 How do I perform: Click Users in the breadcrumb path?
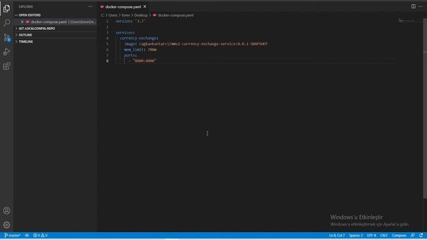pos(113,15)
